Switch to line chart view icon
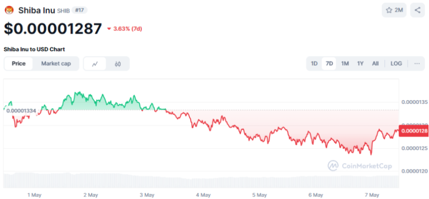This screenshot has width=429, height=199. point(95,64)
